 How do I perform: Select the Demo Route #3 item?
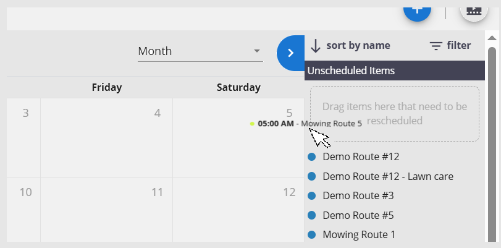358,195
